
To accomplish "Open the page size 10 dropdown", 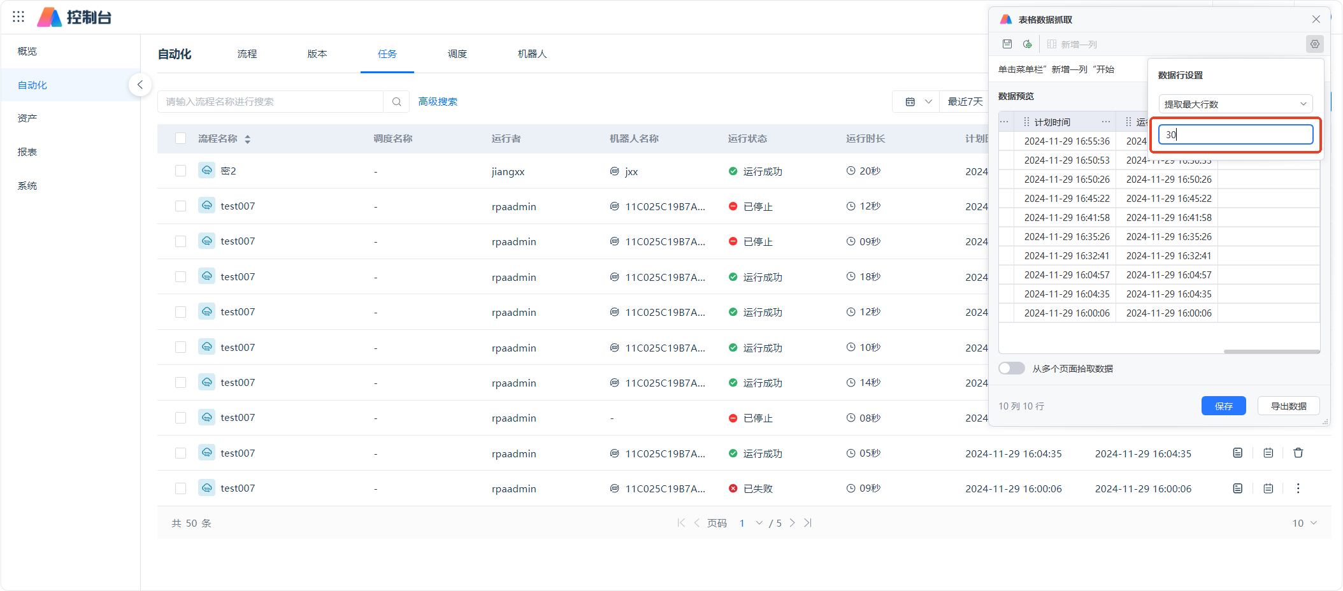I will click(1304, 523).
